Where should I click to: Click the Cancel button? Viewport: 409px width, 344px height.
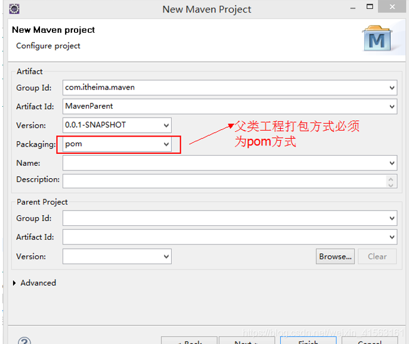(x=370, y=340)
